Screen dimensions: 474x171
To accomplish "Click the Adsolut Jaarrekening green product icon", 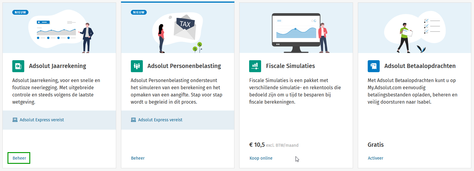I will coord(18,66).
